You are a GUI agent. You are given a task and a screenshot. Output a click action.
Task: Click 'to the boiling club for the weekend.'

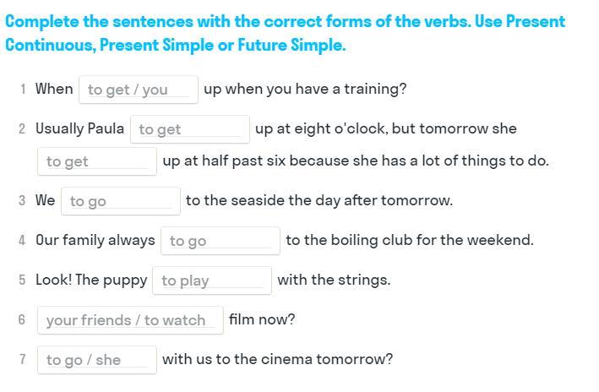pos(410,240)
